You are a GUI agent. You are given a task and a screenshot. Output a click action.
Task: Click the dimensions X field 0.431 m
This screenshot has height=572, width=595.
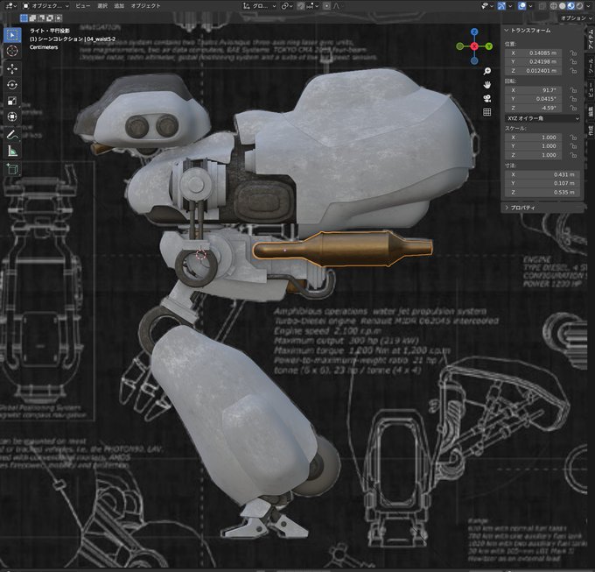(x=542, y=174)
